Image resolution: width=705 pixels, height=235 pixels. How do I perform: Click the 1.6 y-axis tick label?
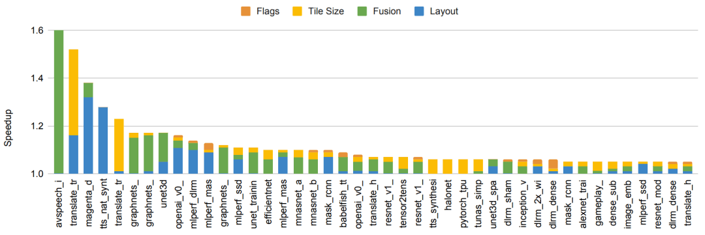tap(37, 31)
